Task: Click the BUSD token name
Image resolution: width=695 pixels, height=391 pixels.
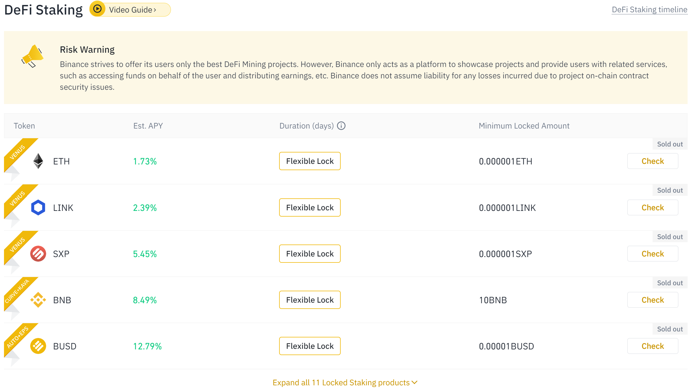Action: (x=65, y=346)
